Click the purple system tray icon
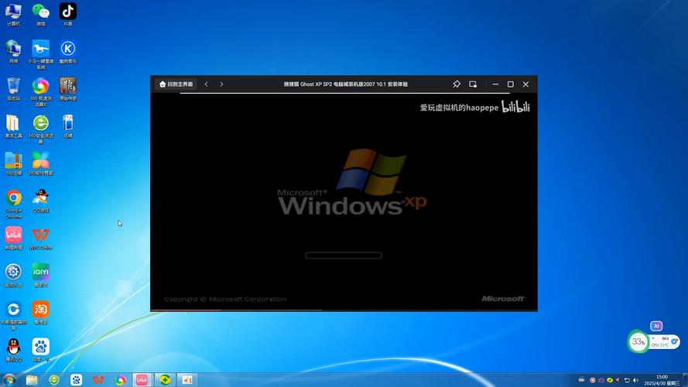Viewport: 688px width, 387px height. (601, 380)
